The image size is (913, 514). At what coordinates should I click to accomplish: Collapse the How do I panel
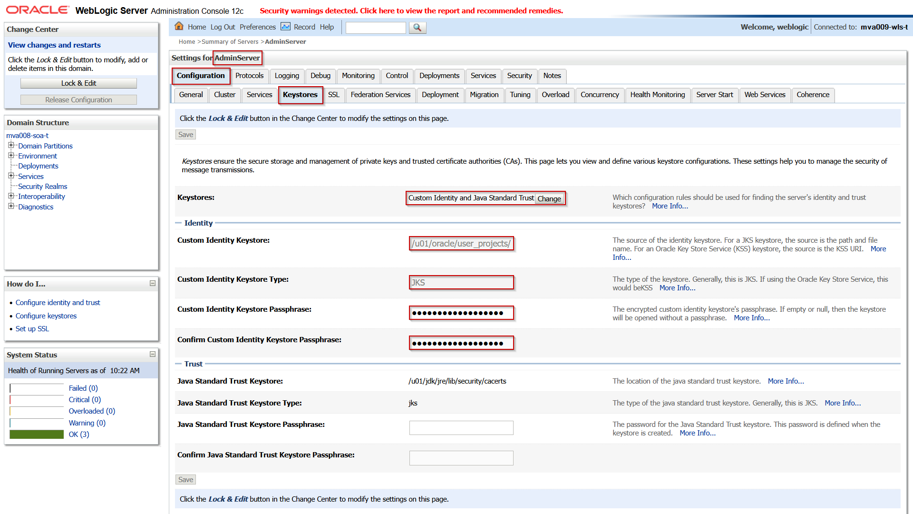[x=153, y=283]
